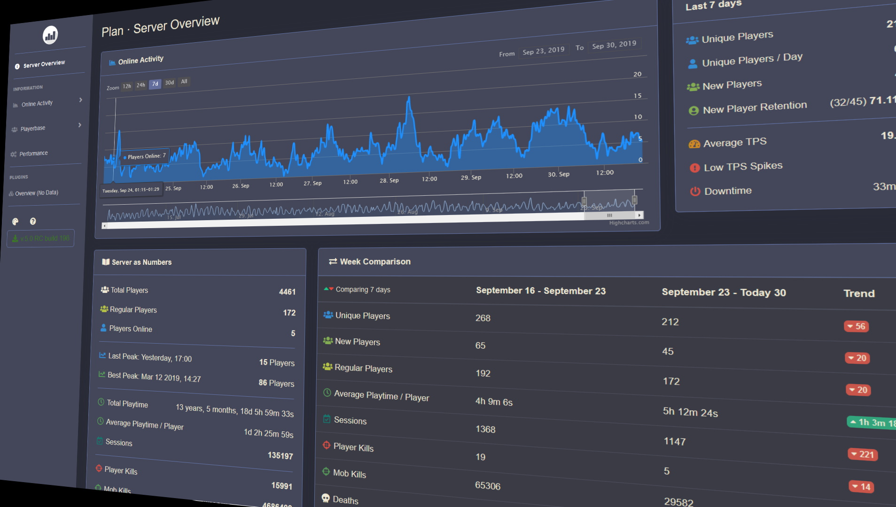Screen dimensions: 896x507
Task: Click the Week Comparison arrows icon
Action: 333,261
